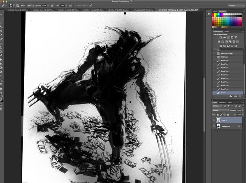
Task: Lock all layer attributes
Action: pos(228,115)
